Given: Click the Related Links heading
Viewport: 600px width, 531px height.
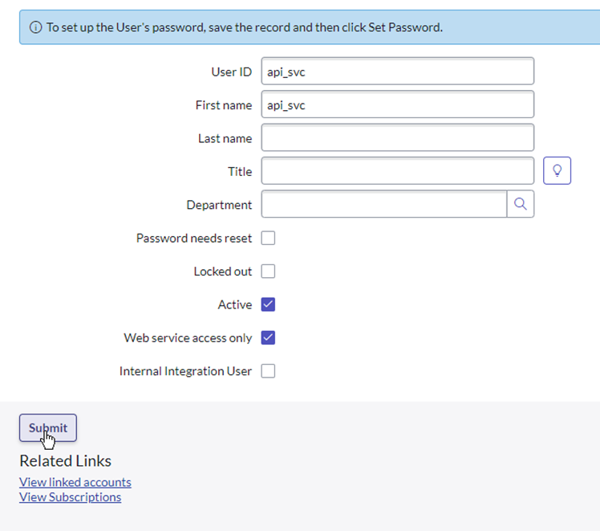Looking at the screenshot, I should click(x=66, y=461).
